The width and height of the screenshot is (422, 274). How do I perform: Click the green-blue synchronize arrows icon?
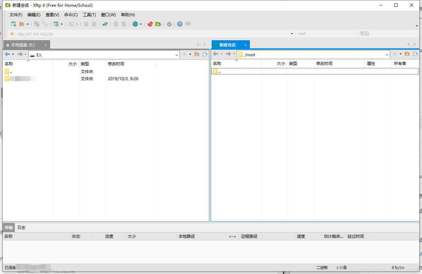(105, 24)
